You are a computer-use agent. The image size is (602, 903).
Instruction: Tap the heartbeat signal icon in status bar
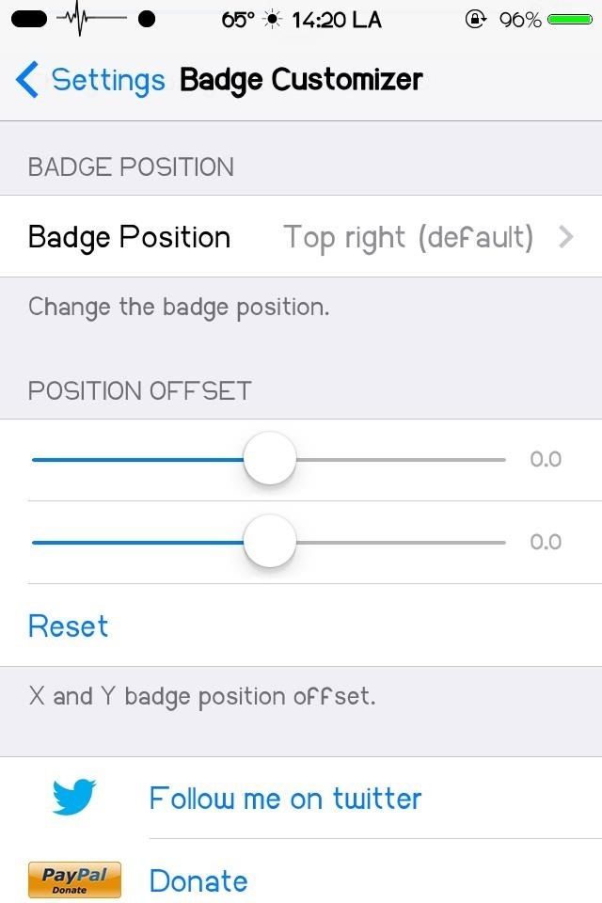[x=93, y=19]
